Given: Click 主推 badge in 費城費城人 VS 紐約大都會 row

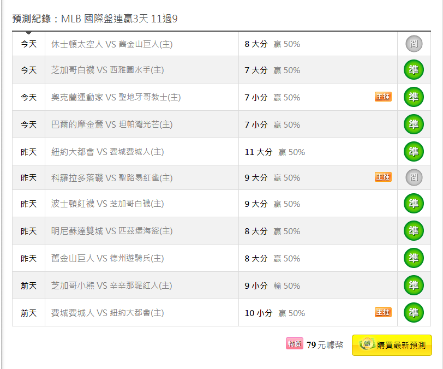Looking at the screenshot, I should [383, 312].
